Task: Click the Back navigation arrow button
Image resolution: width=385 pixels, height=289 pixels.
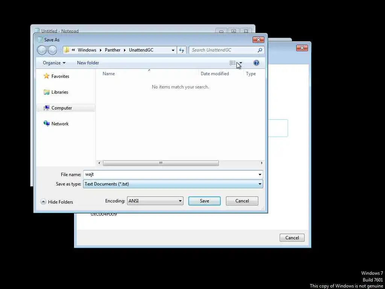Action: tap(42, 50)
